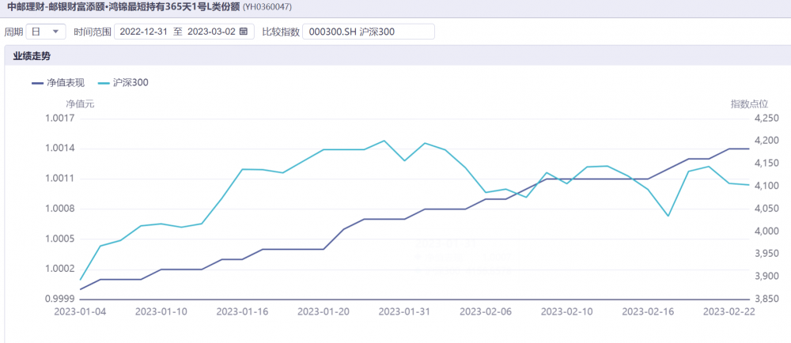Click the 指数点位 right axis title
The width and height of the screenshot is (791, 343).
click(748, 104)
